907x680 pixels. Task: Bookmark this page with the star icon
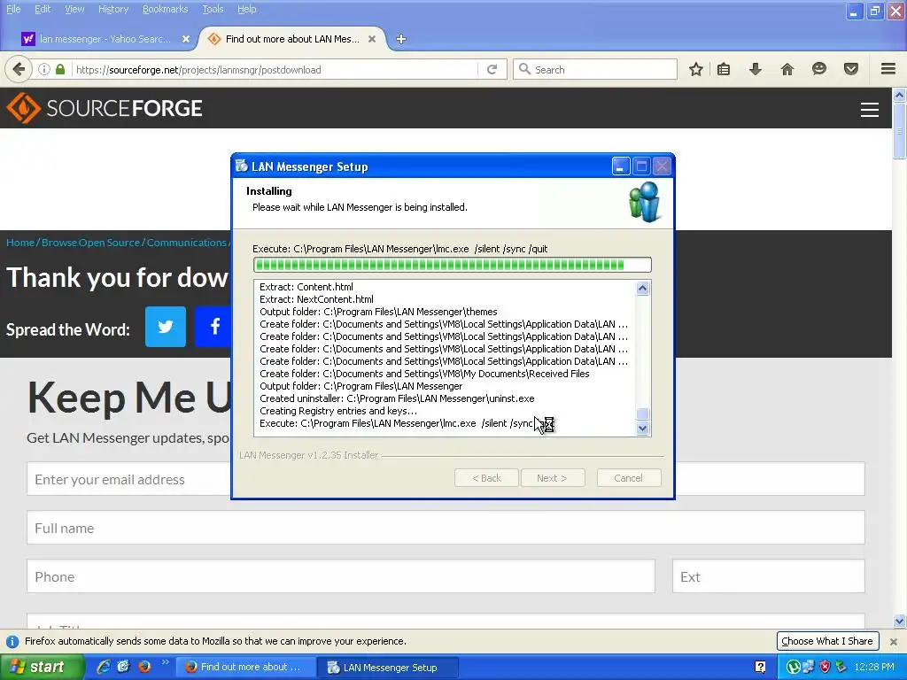pyautogui.click(x=696, y=69)
